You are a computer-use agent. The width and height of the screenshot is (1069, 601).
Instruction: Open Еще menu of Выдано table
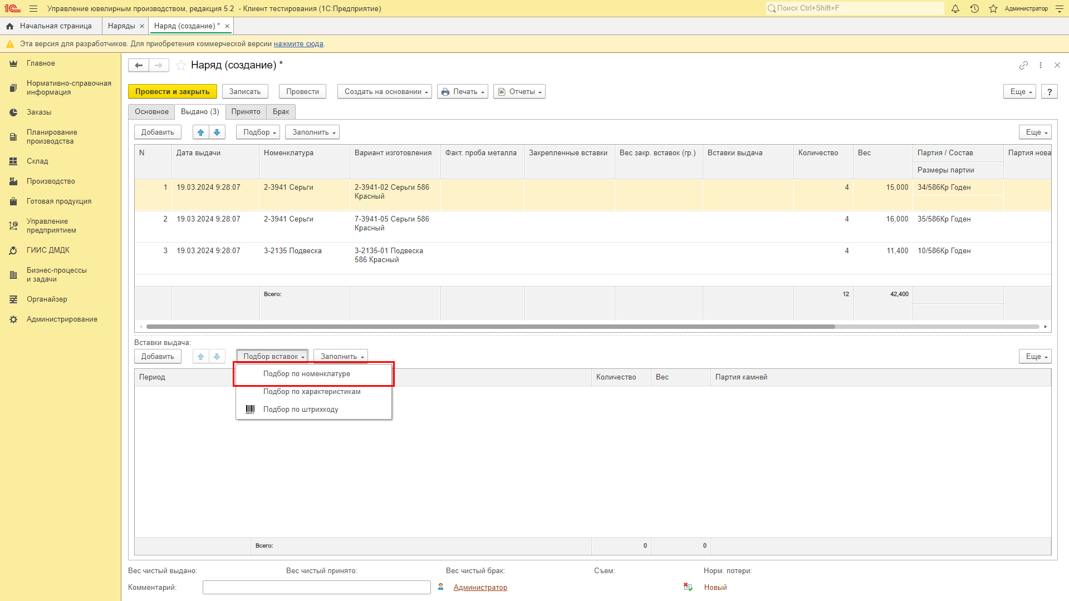pos(1036,132)
